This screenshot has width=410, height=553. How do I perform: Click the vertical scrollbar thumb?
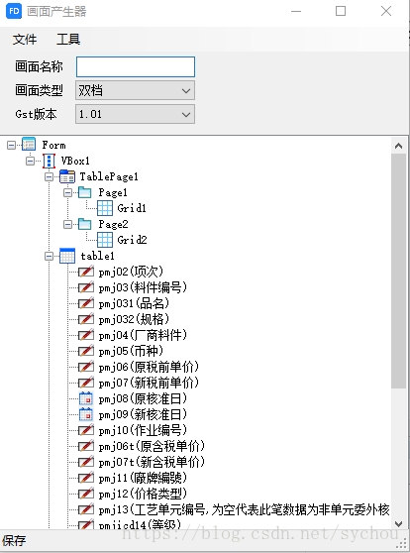pos(399,271)
